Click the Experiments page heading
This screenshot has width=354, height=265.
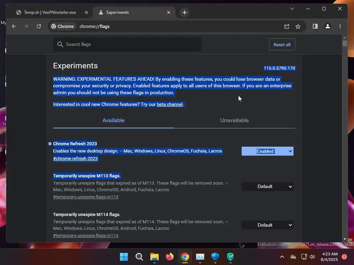(x=75, y=66)
